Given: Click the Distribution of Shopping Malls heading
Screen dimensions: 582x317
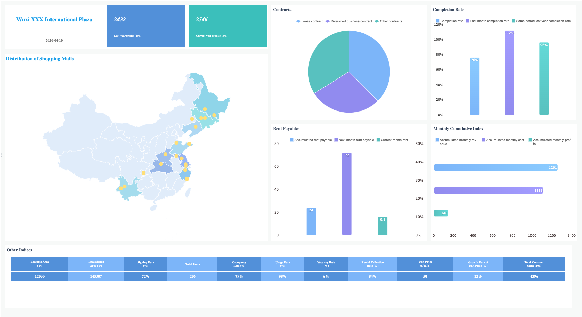Looking at the screenshot, I should coord(40,59).
